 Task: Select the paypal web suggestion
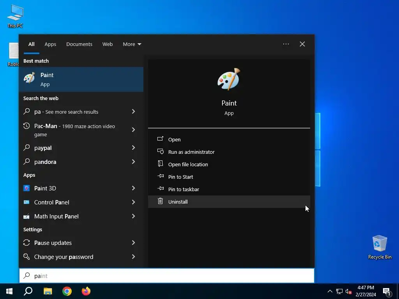(81, 148)
